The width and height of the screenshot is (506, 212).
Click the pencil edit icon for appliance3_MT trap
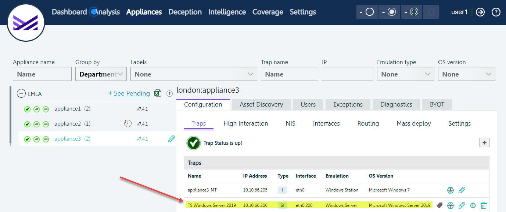point(462,190)
